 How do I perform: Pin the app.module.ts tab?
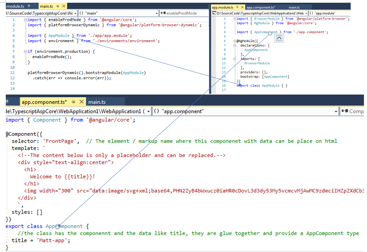point(237,7)
